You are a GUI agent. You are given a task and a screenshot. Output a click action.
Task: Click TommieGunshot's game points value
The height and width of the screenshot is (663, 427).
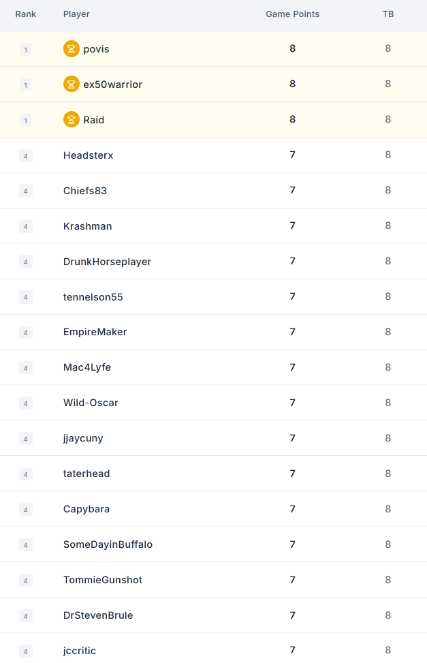293,580
